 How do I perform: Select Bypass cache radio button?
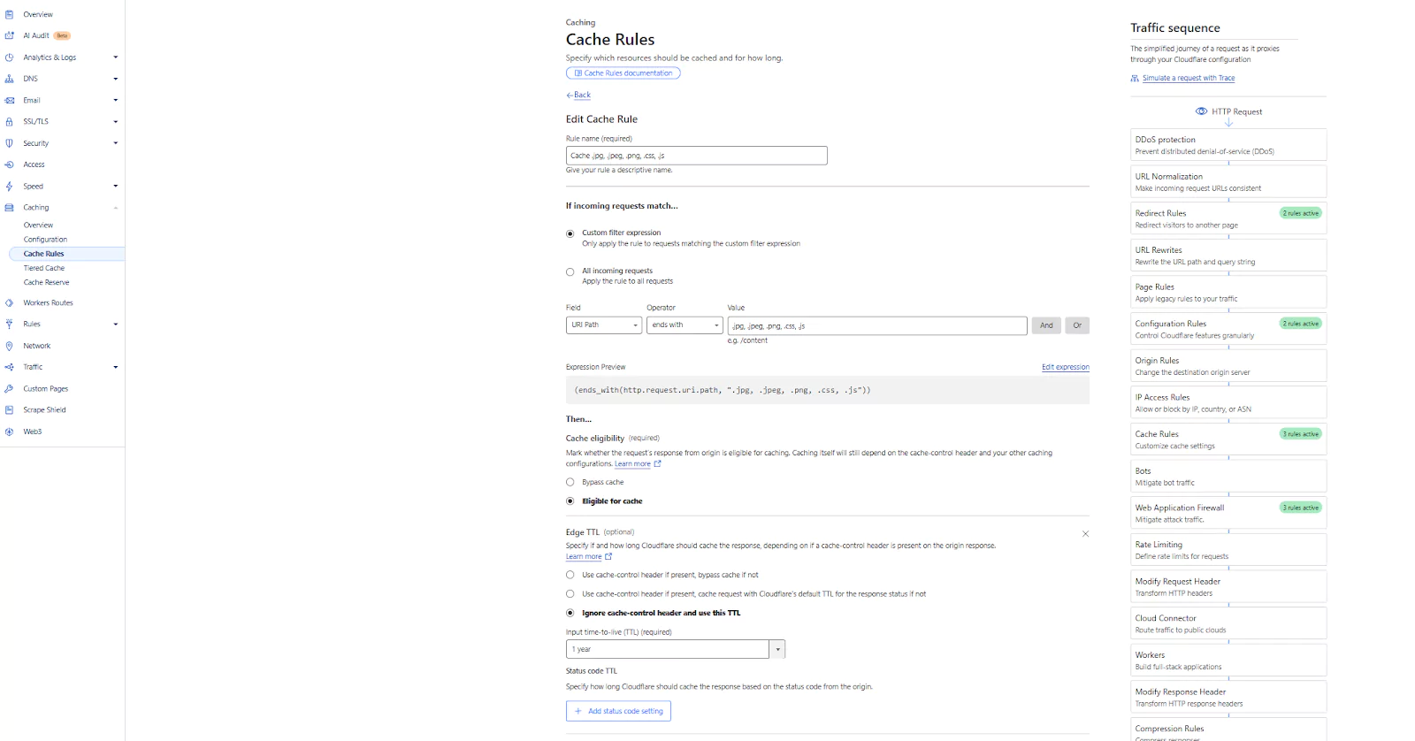(570, 482)
